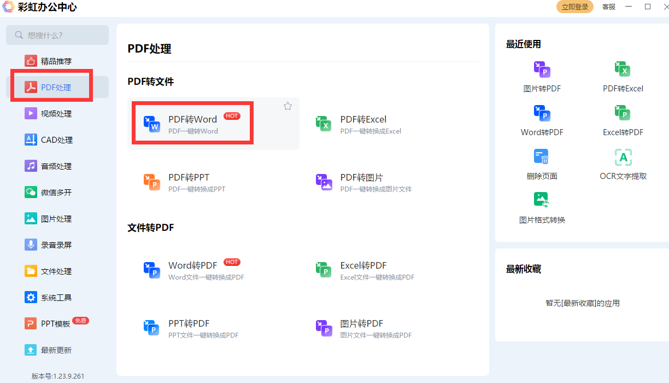Click the 文件处理 folder icon
Image resolution: width=669 pixels, height=383 pixels.
click(31, 271)
